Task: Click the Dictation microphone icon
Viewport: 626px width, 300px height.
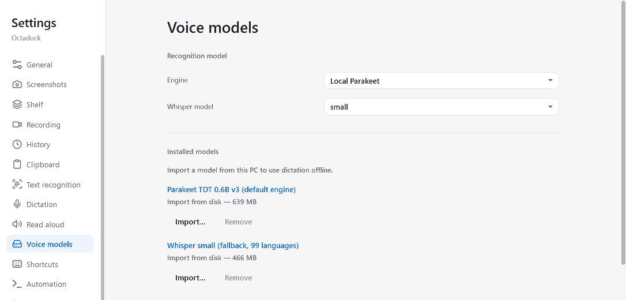Action: tap(17, 205)
